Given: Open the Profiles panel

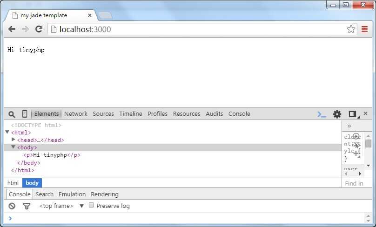Looking at the screenshot, I should pyautogui.click(x=157, y=114).
